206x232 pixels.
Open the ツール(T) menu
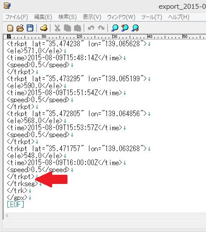click(152, 17)
